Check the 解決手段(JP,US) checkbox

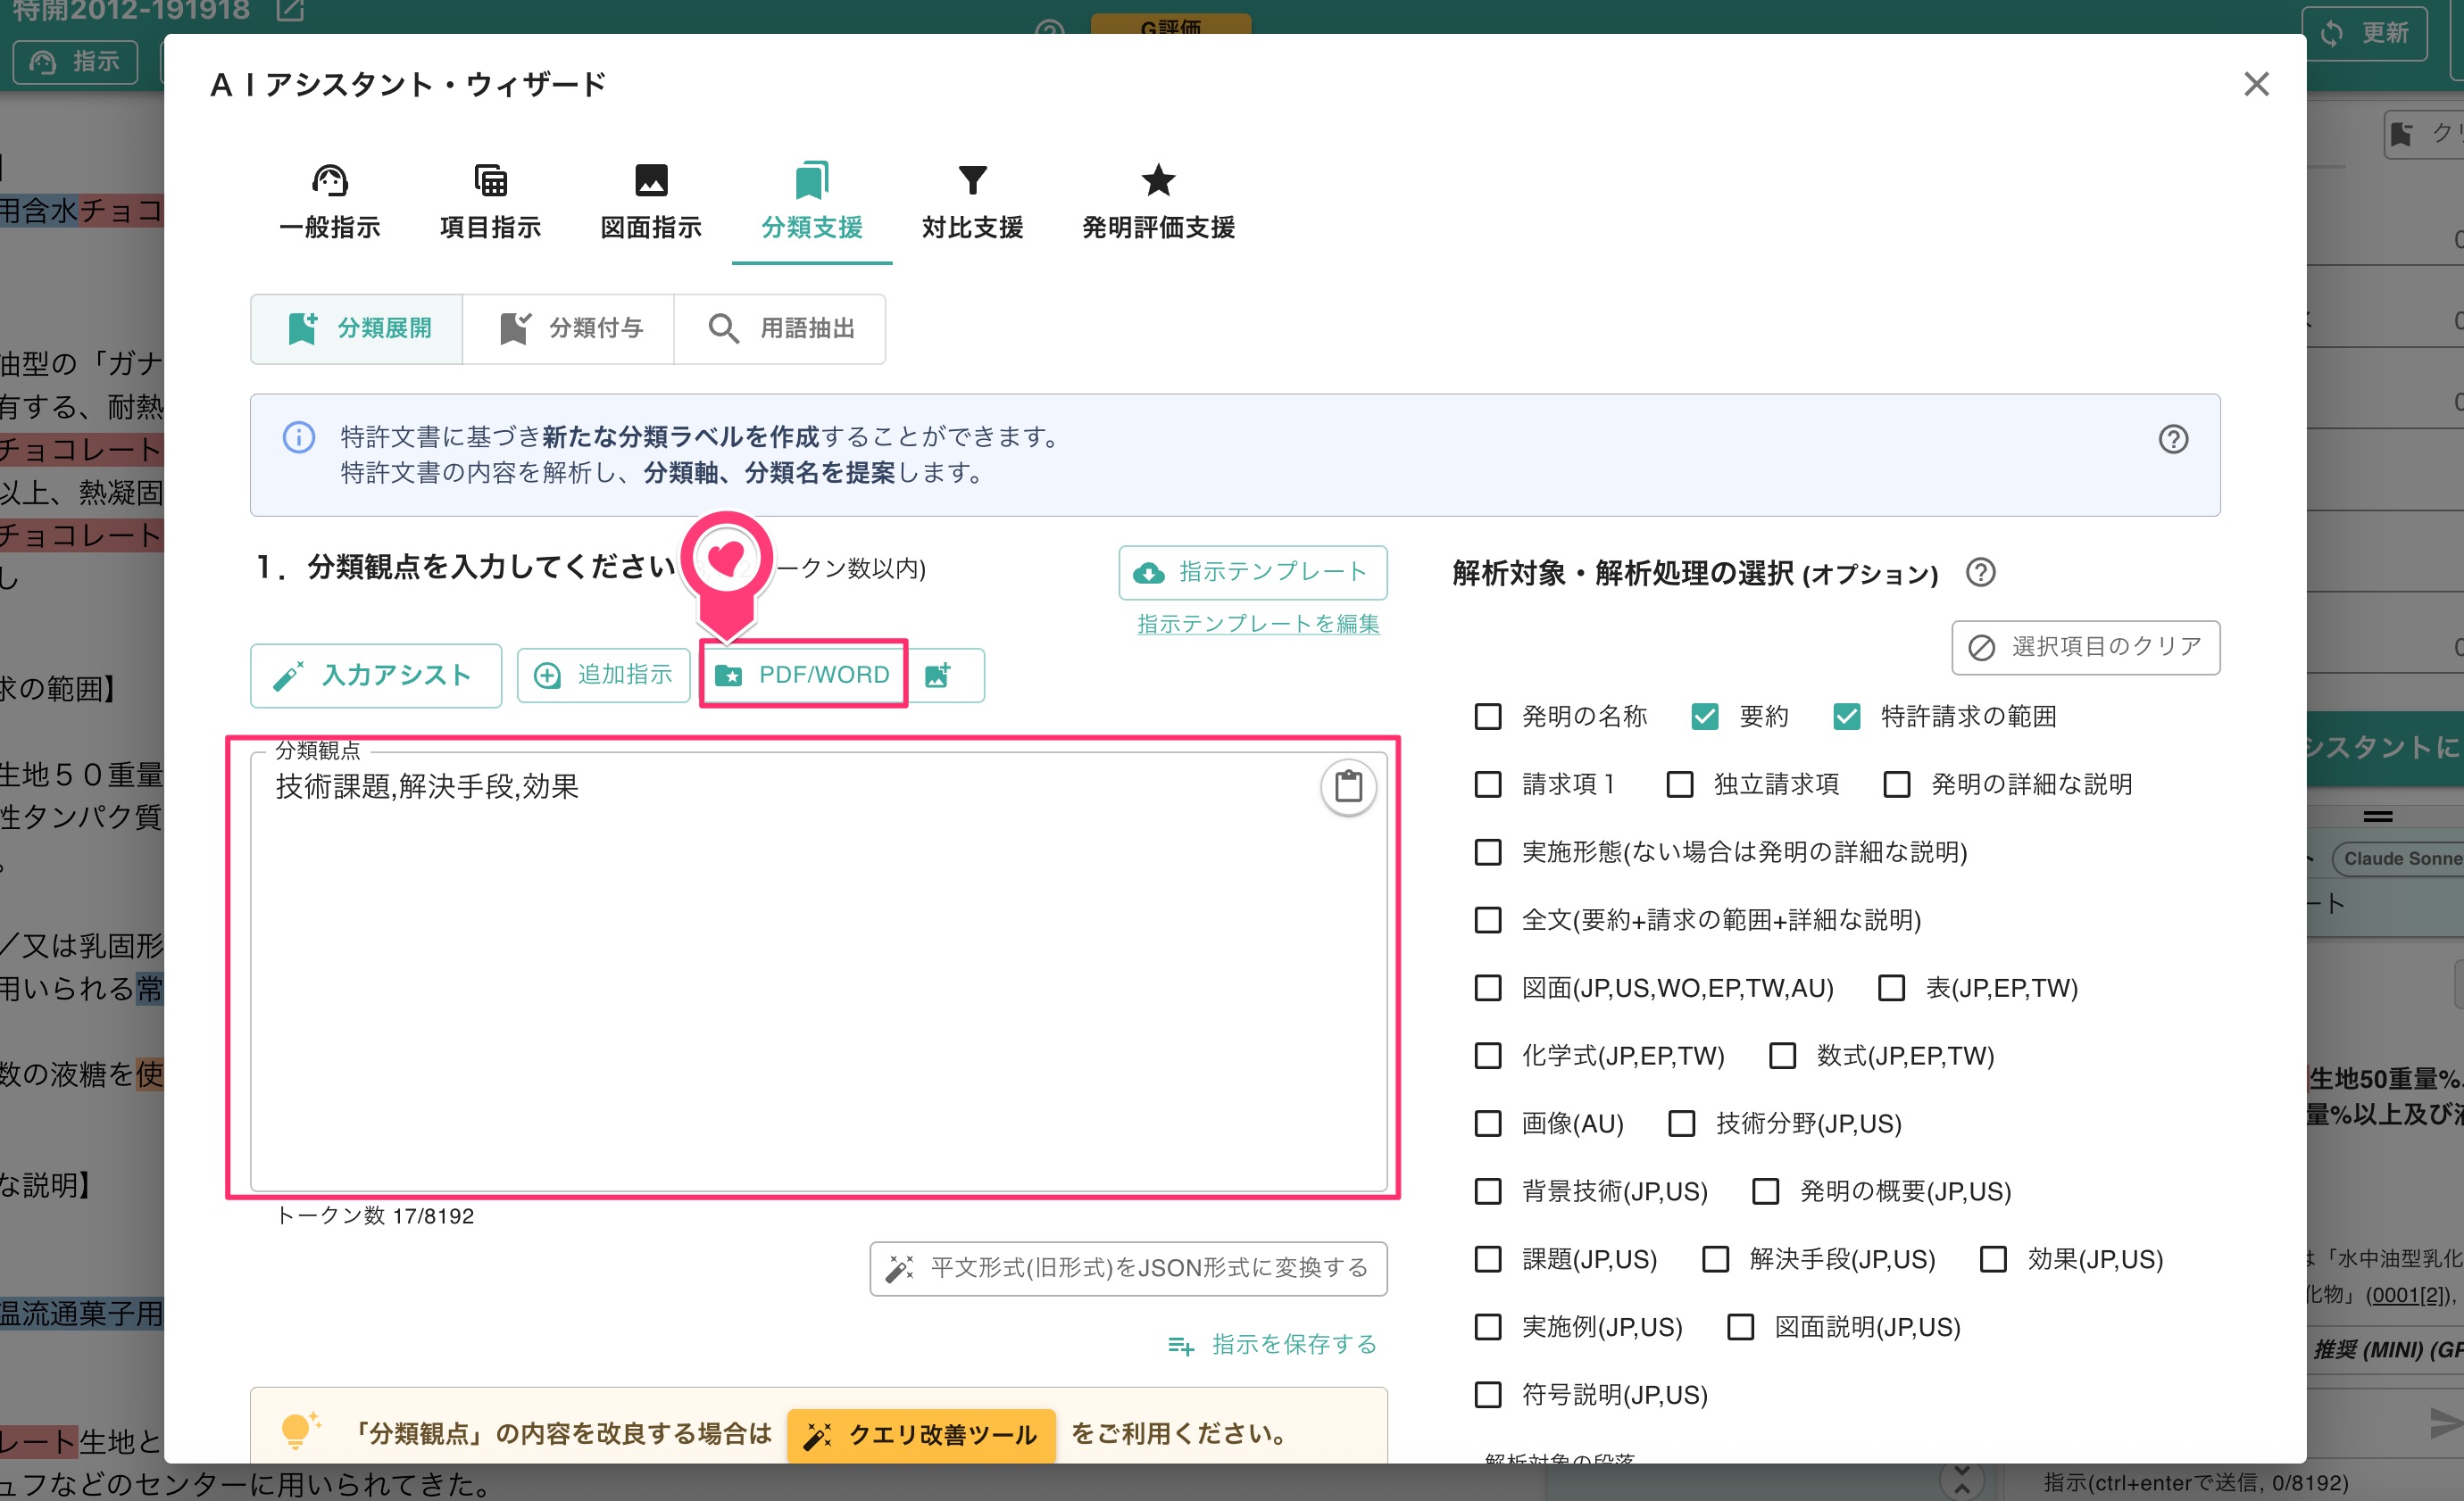[1715, 1259]
